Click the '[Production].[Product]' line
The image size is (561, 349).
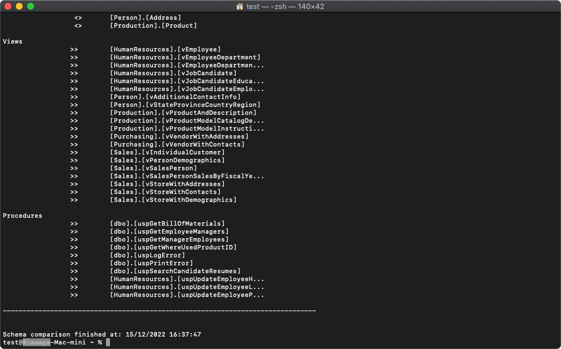tap(154, 25)
